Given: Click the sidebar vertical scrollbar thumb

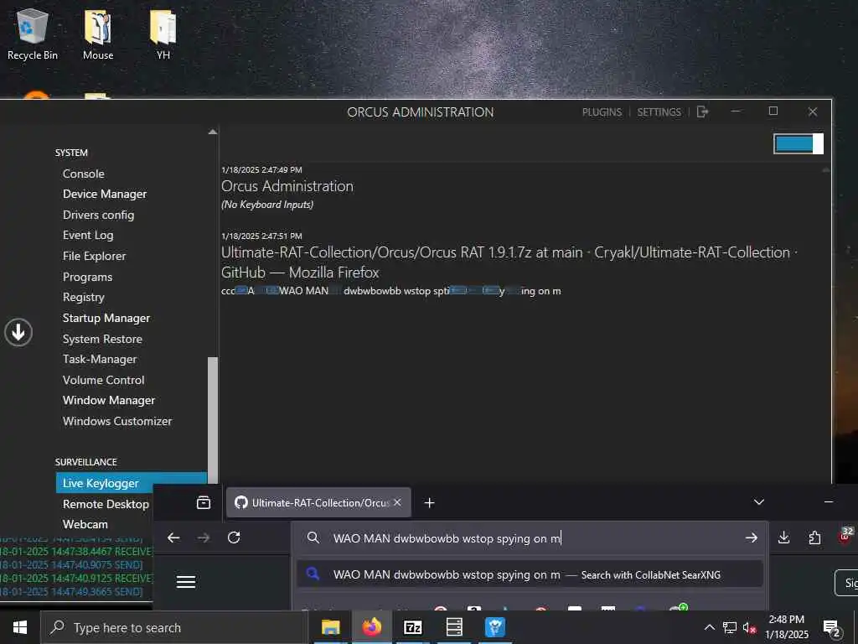Looking at the screenshot, I should pos(213,421).
